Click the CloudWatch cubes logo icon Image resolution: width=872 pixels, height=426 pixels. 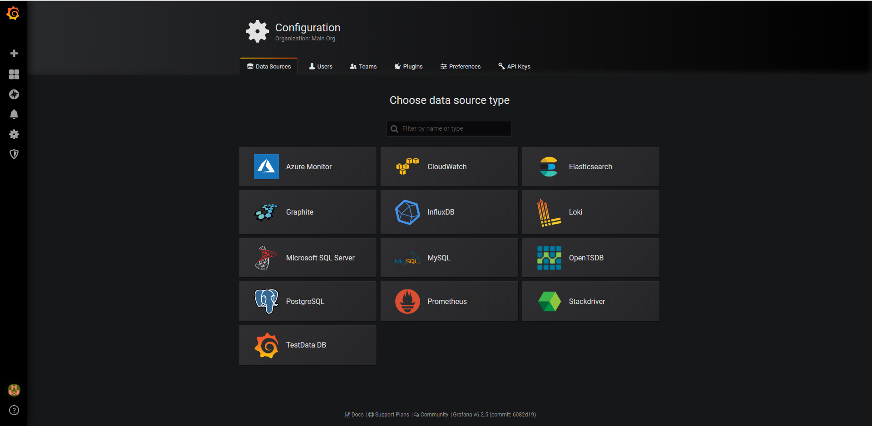[407, 166]
